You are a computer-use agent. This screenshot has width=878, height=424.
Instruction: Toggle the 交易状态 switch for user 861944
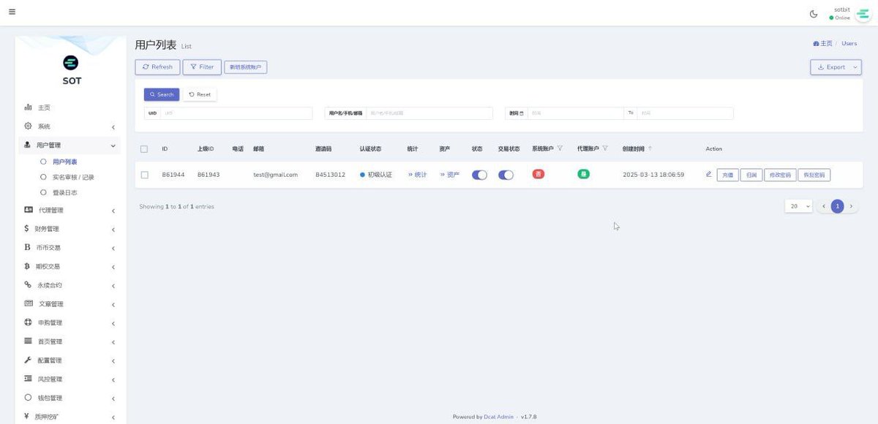(506, 175)
